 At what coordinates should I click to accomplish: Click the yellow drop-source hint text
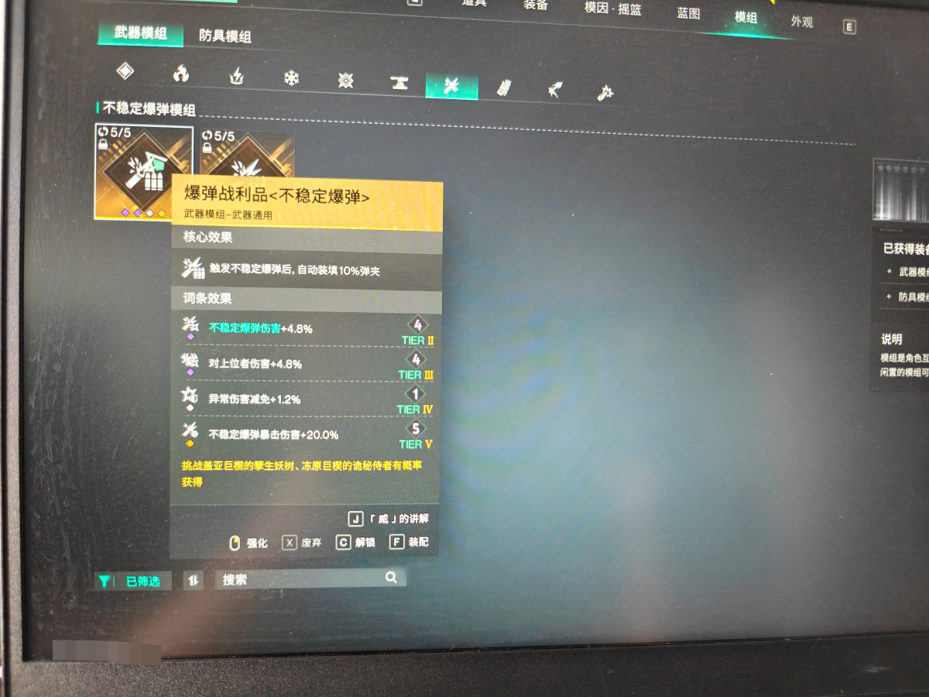(x=303, y=473)
